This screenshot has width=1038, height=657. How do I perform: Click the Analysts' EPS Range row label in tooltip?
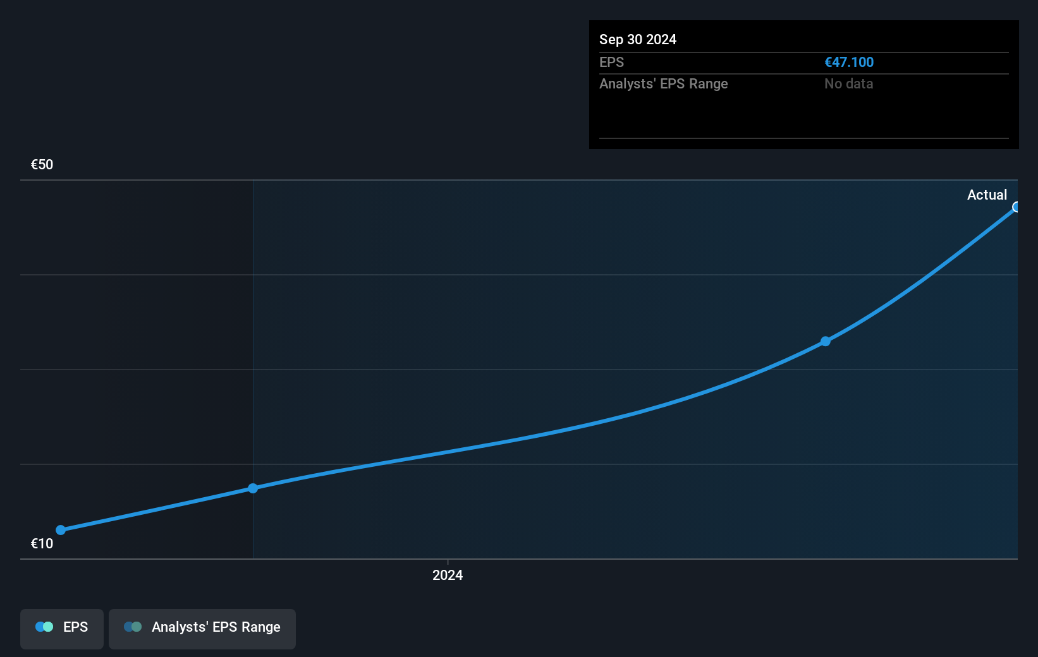coord(664,84)
